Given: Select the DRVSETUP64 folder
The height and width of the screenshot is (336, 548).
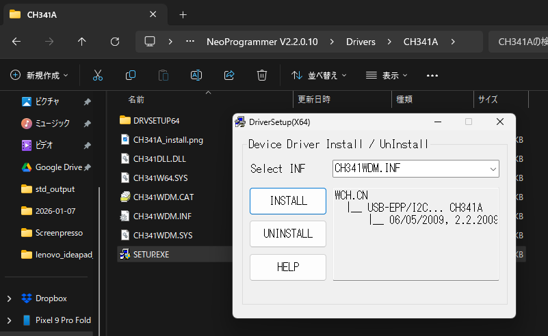Looking at the screenshot, I should [x=156, y=120].
